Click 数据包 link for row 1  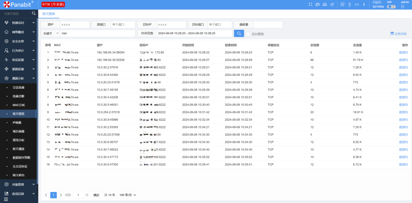pos(403,53)
